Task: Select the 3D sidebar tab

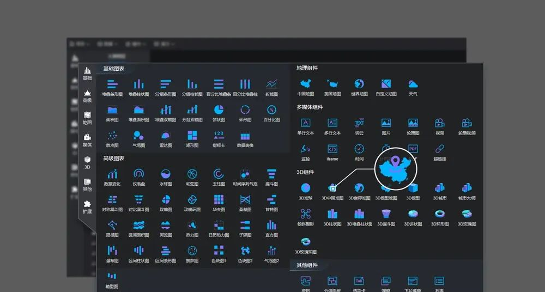Action: pyautogui.click(x=87, y=163)
